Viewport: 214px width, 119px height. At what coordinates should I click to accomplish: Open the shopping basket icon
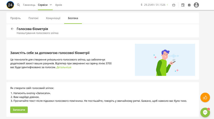point(174,5)
